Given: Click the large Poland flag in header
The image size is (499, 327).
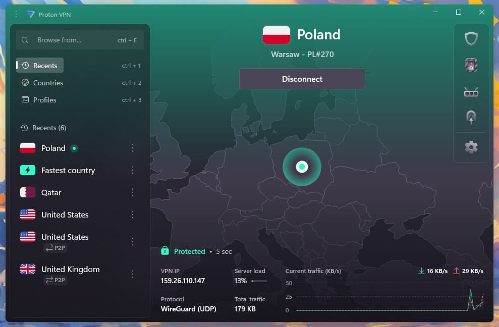Looking at the screenshot, I should 276,35.
